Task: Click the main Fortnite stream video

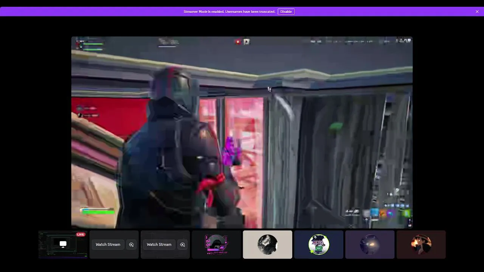Action: [242, 132]
